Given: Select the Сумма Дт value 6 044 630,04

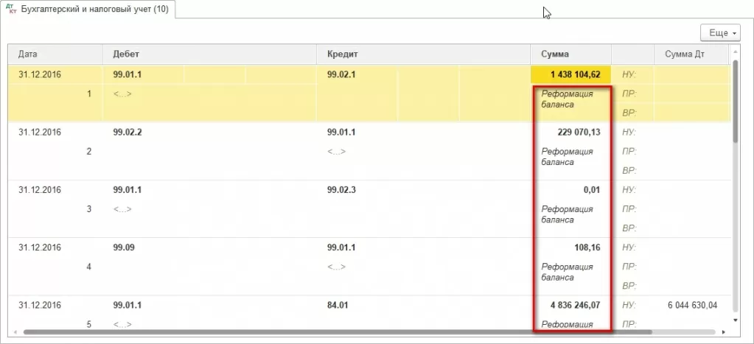Looking at the screenshot, I should point(692,305).
